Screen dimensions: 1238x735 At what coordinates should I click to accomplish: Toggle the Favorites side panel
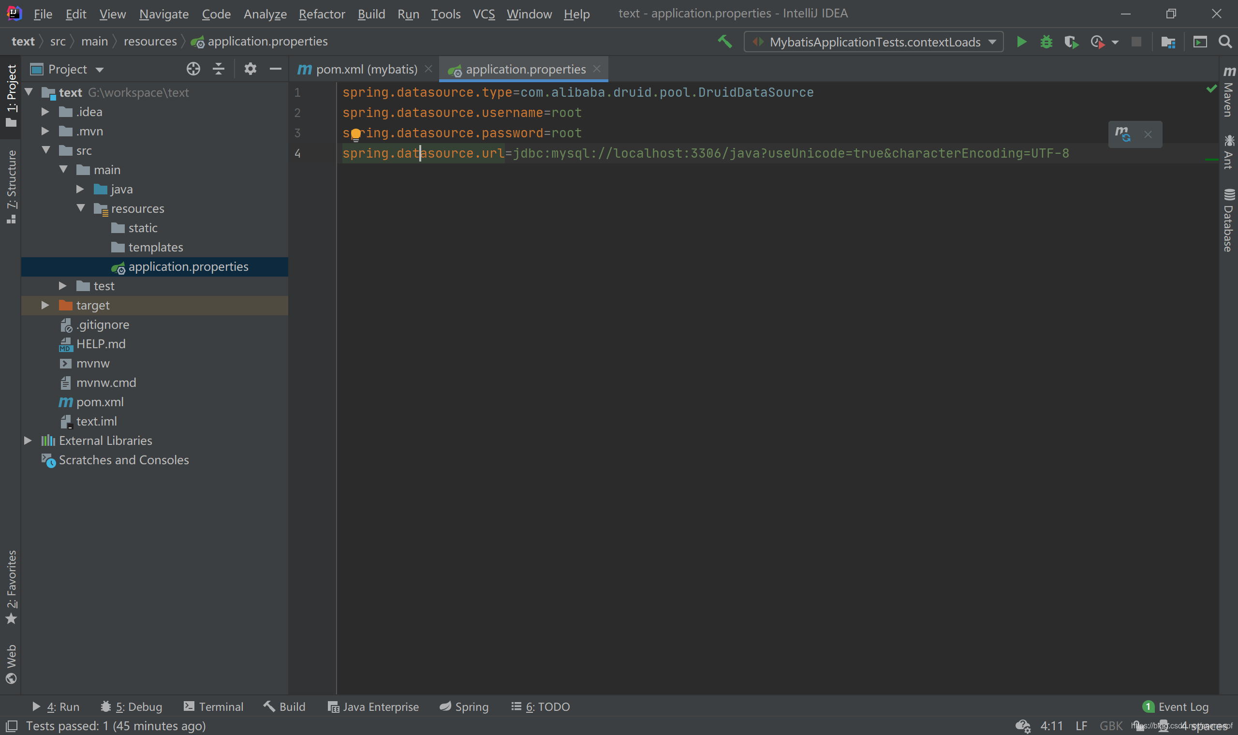[x=11, y=588]
